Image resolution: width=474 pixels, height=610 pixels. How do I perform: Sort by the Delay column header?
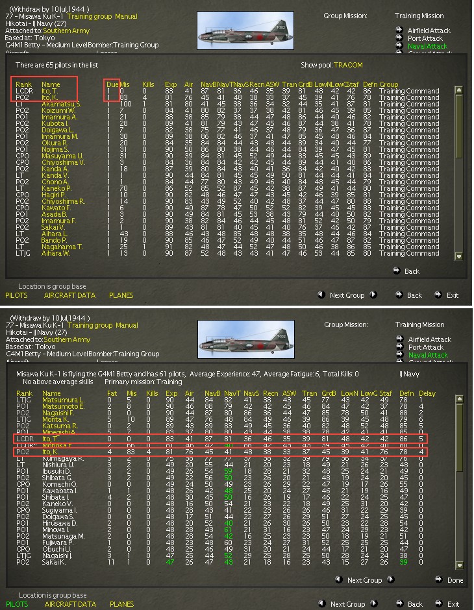(x=427, y=393)
